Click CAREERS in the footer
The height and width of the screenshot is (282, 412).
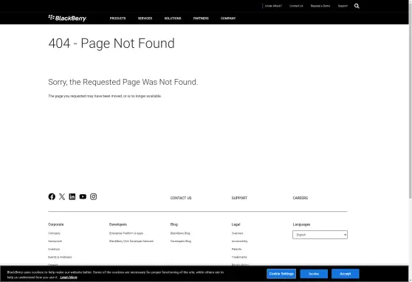[x=301, y=198]
